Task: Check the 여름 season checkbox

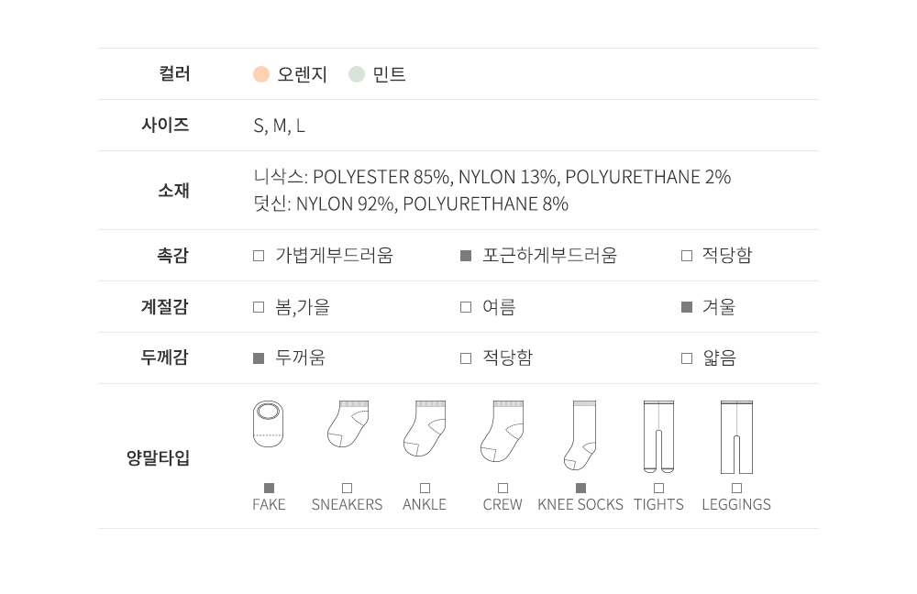Action: 466,307
